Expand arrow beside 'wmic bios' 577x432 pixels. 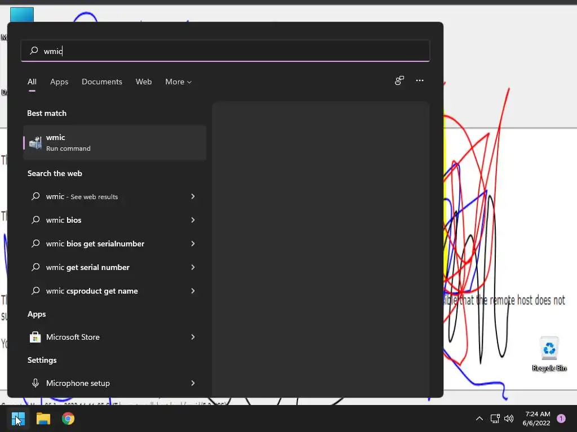[x=193, y=220]
